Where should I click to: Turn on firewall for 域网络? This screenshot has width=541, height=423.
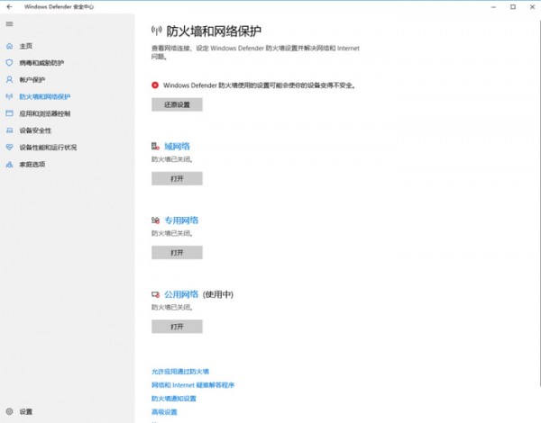point(177,178)
